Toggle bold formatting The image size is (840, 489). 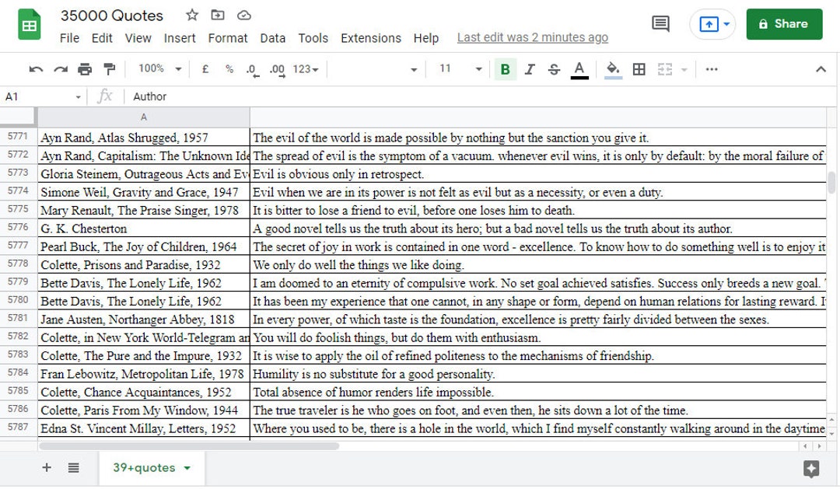point(505,68)
